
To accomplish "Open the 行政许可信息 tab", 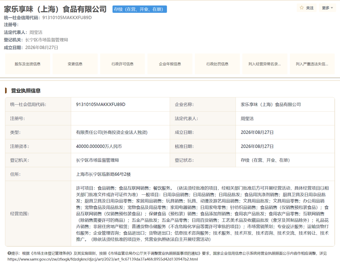I will click(122, 64).
